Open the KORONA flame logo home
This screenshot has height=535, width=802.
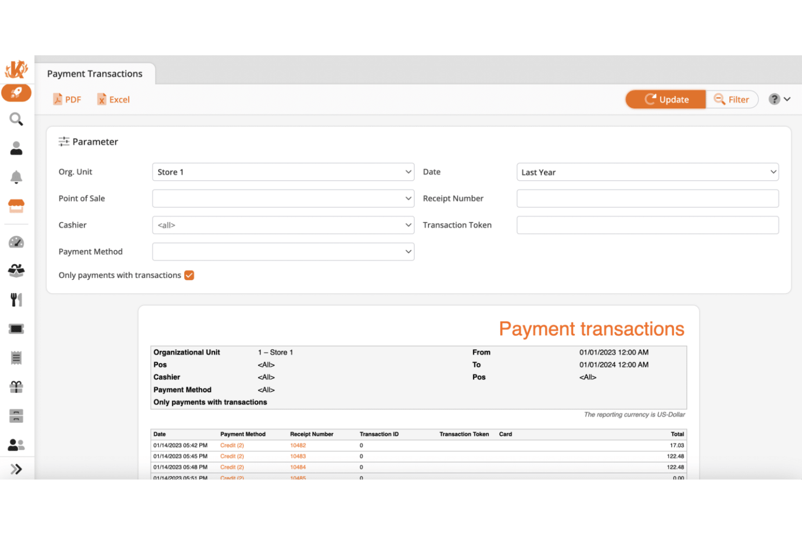click(16, 69)
